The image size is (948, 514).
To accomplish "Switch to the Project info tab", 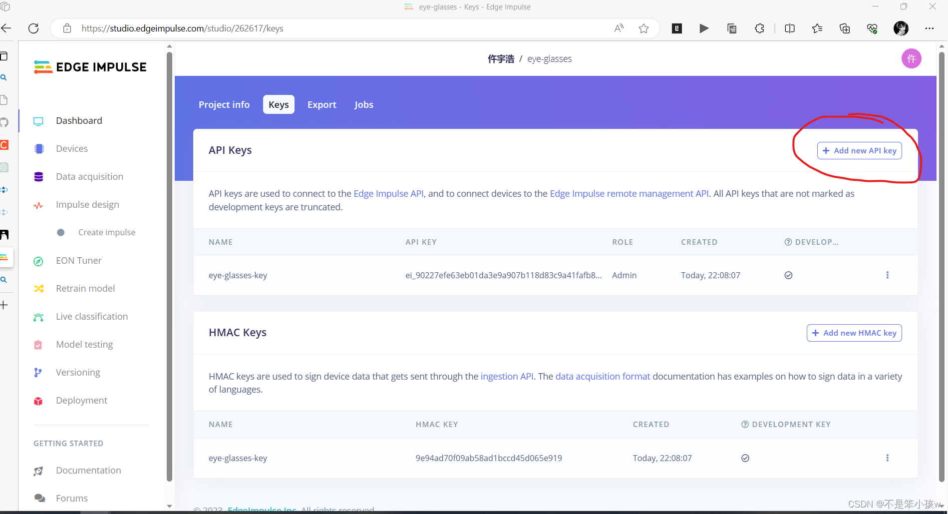I will (224, 104).
